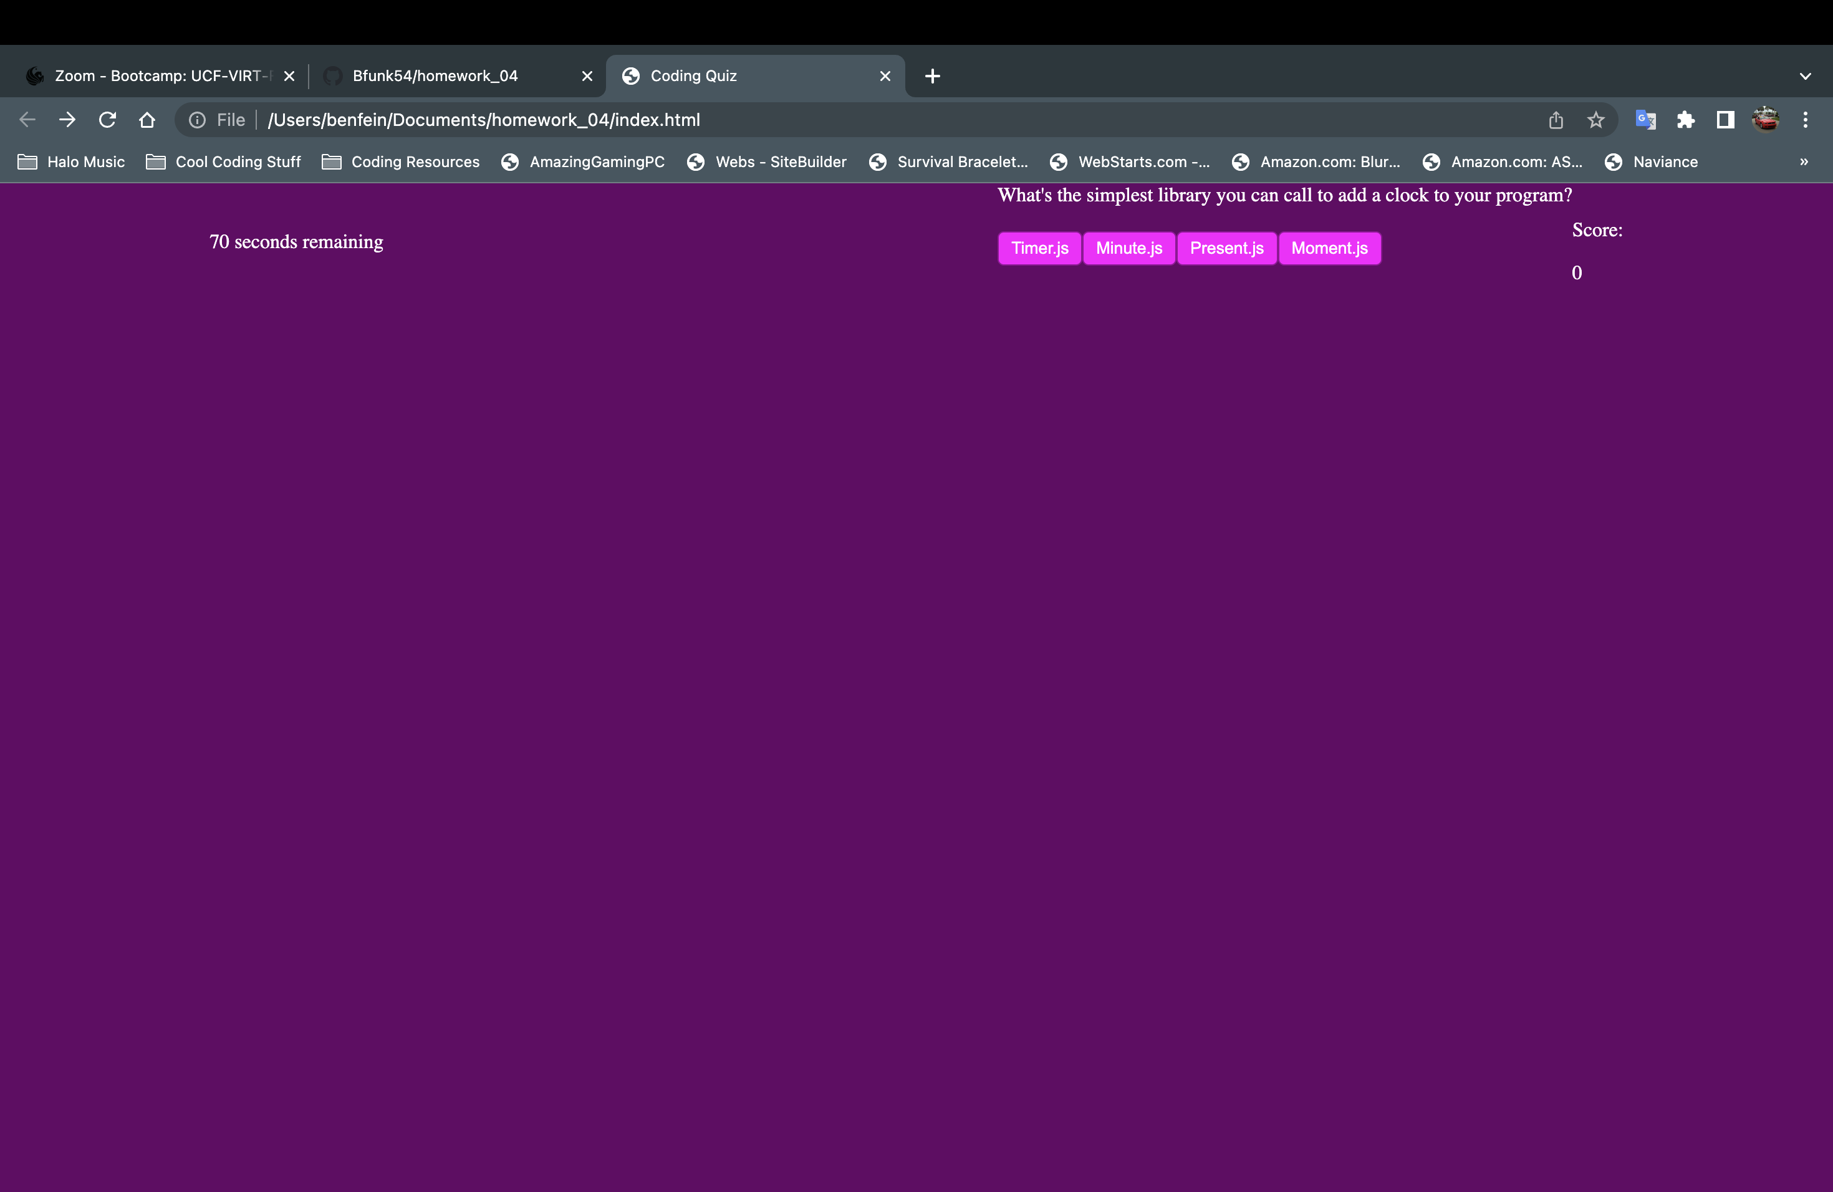This screenshot has height=1192, width=1833.
Task: Show hidden bookmarks overflow chevron
Action: (x=1804, y=161)
